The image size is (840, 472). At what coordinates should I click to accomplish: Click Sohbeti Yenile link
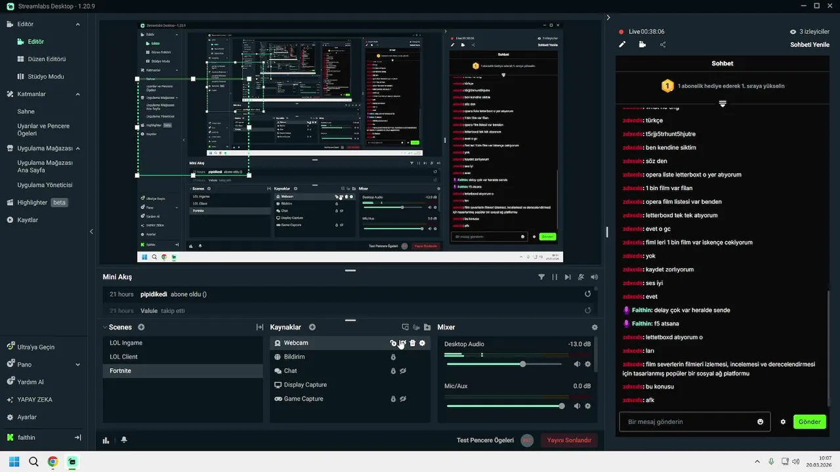click(x=810, y=45)
